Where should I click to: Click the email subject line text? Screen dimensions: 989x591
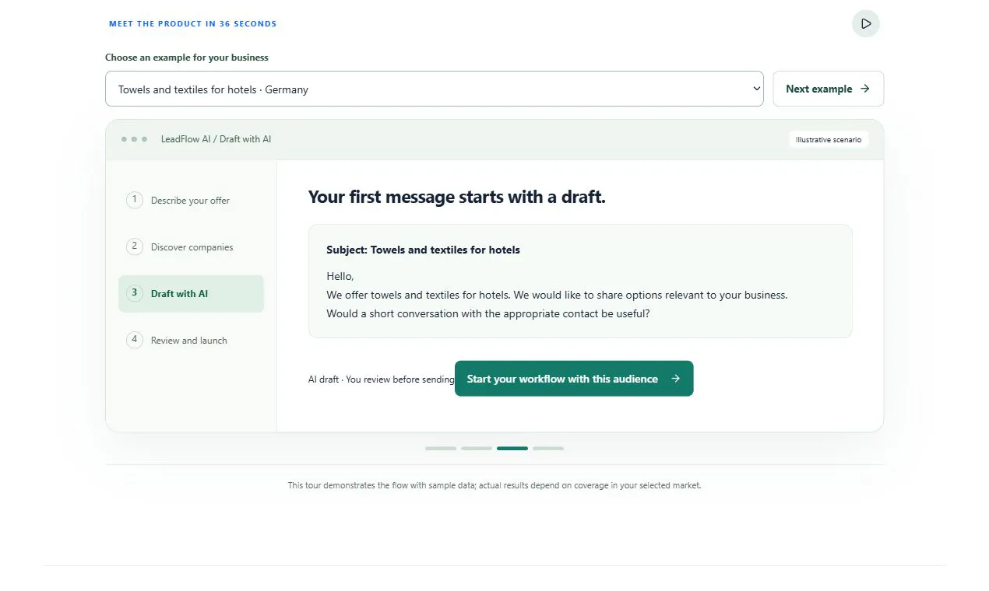(423, 250)
